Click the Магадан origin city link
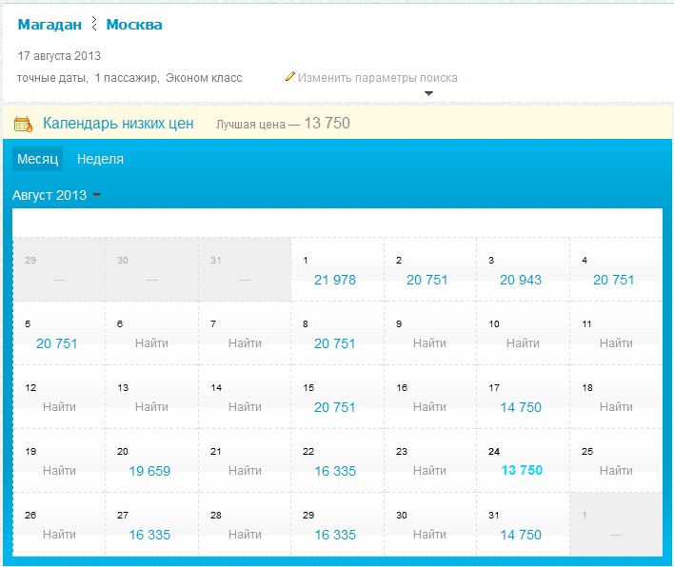Screen dimensions: 674x567 coord(50,25)
